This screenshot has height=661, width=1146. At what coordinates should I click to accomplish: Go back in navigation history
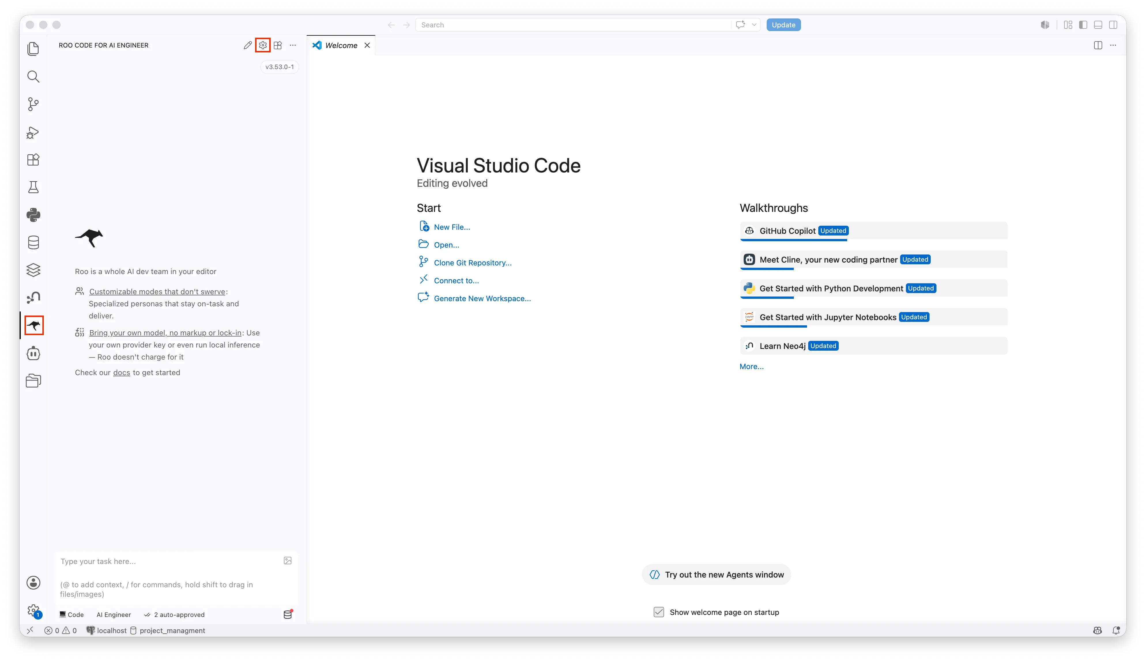pyautogui.click(x=391, y=25)
